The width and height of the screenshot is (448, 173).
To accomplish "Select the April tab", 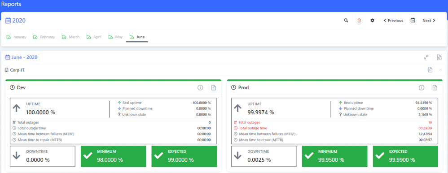I will click(x=94, y=37).
